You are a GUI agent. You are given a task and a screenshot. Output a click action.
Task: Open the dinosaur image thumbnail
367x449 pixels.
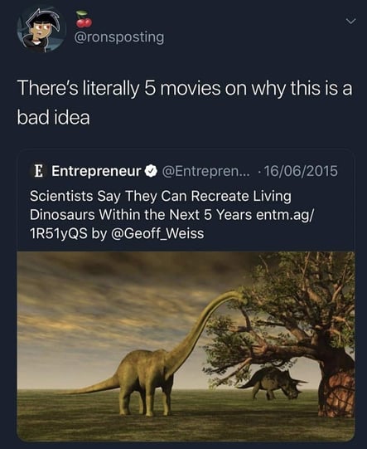186,346
